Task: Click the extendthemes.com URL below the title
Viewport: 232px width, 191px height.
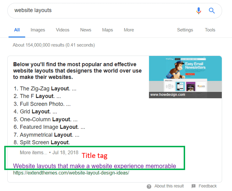Action: coord(71,173)
